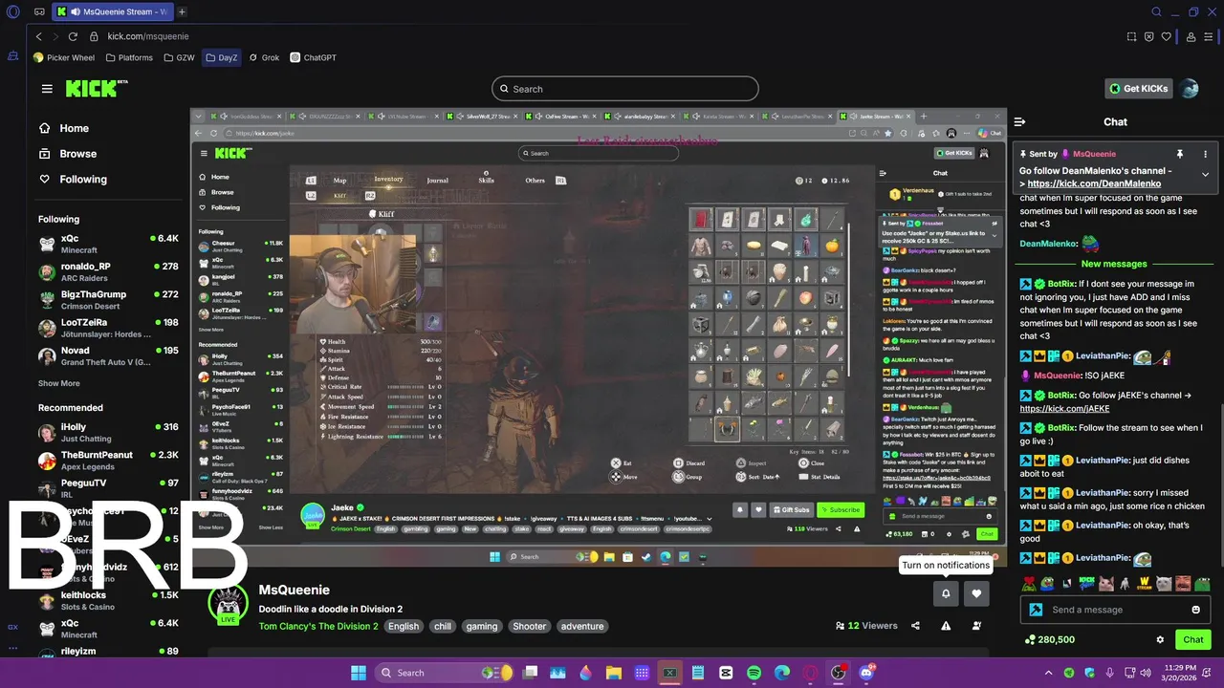Open LooTZeiRa channel in sidebar
The image size is (1224, 688).
point(108,328)
